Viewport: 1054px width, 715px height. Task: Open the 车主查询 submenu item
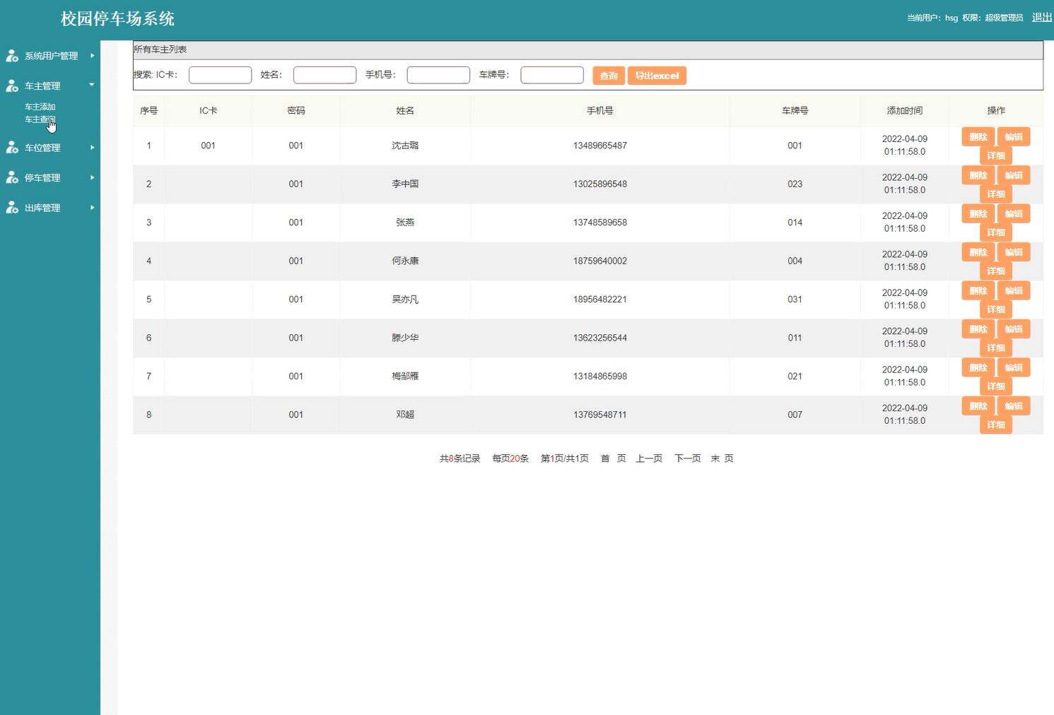(x=40, y=119)
